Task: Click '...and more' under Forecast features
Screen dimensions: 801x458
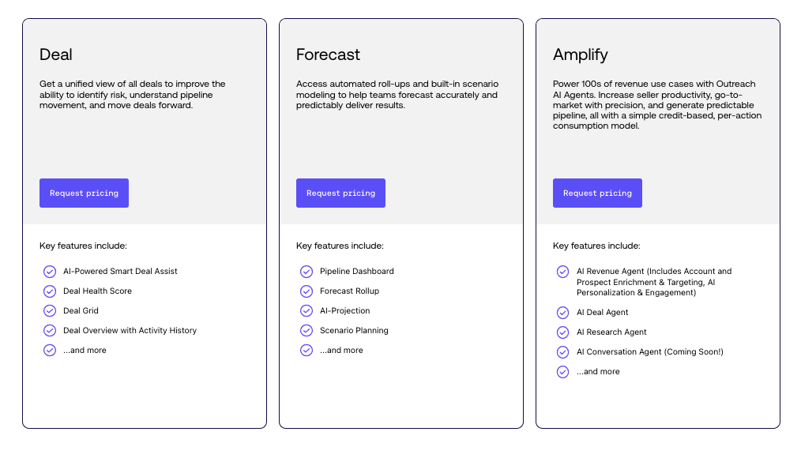Action: coord(341,351)
